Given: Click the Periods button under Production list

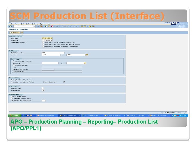Looking at the screenshot, I should click(15, 32).
